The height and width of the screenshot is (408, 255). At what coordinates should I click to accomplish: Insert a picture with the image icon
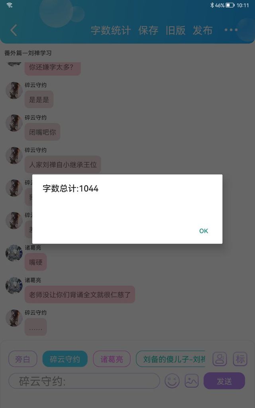pyautogui.click(x=192, y=381)
